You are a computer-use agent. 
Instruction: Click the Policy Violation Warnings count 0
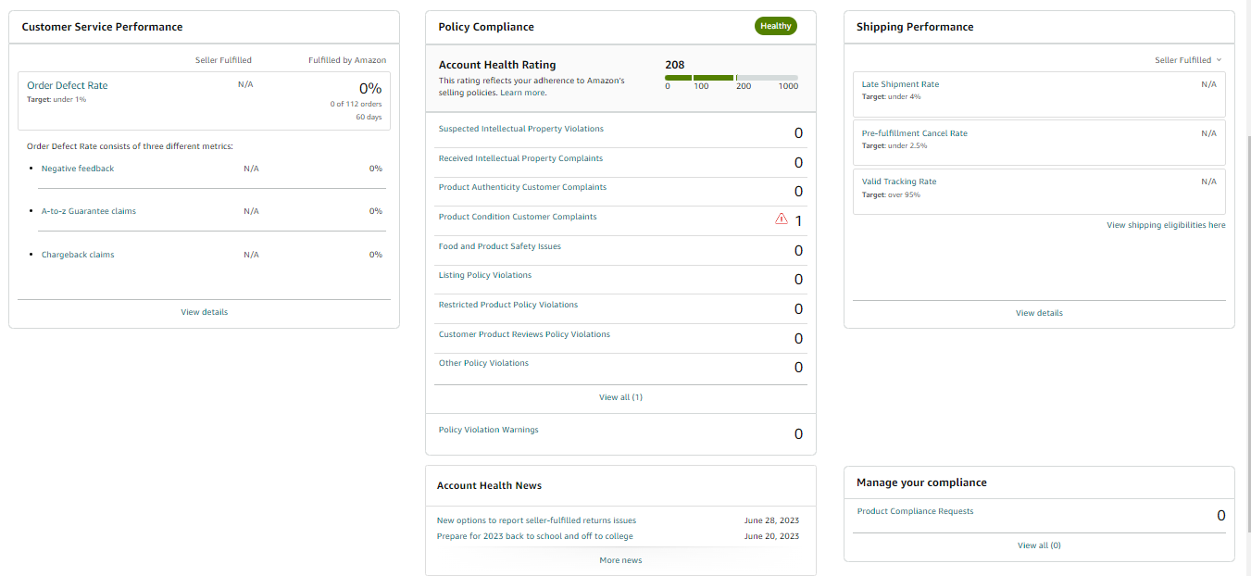pos(798,434)
